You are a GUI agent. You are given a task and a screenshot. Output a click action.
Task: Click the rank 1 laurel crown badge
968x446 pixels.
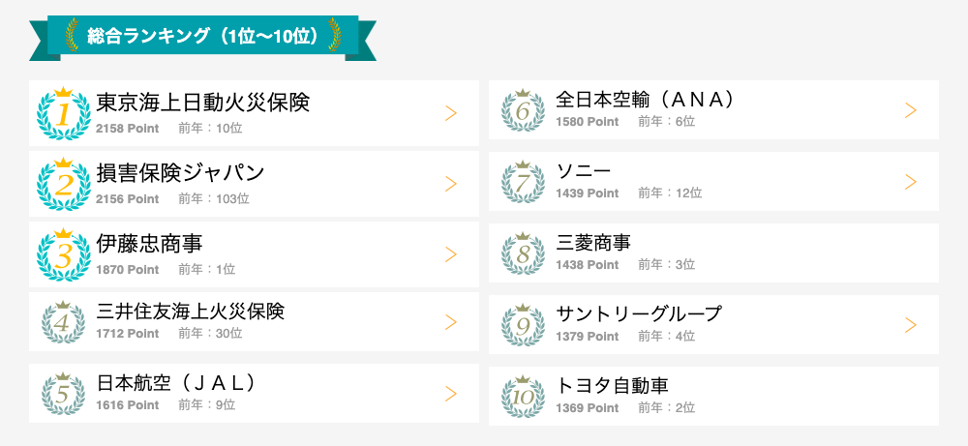pos(63,113)
